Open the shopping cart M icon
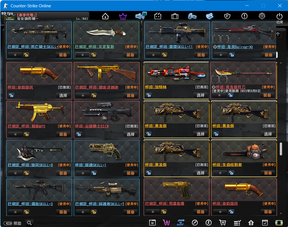The width and height of the screenshot is (288, 227). point(223,223)
